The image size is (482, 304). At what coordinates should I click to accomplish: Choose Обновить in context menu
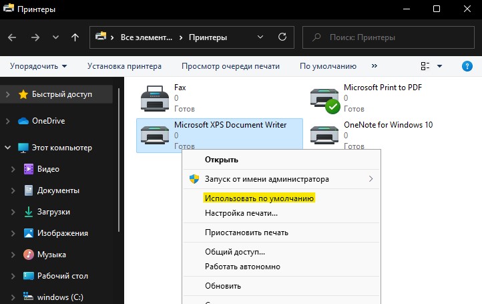pyautogui.click(x=281, y=286)
